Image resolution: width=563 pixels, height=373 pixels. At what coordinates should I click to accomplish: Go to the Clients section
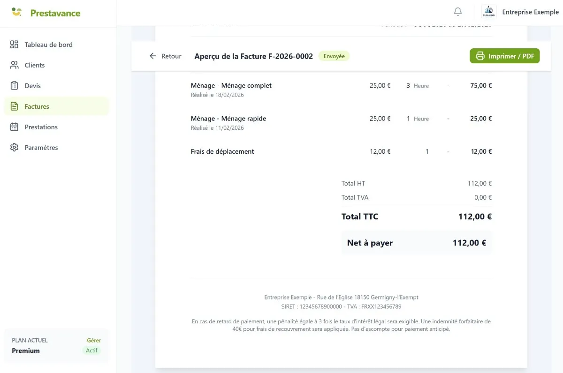click(35, 65)
